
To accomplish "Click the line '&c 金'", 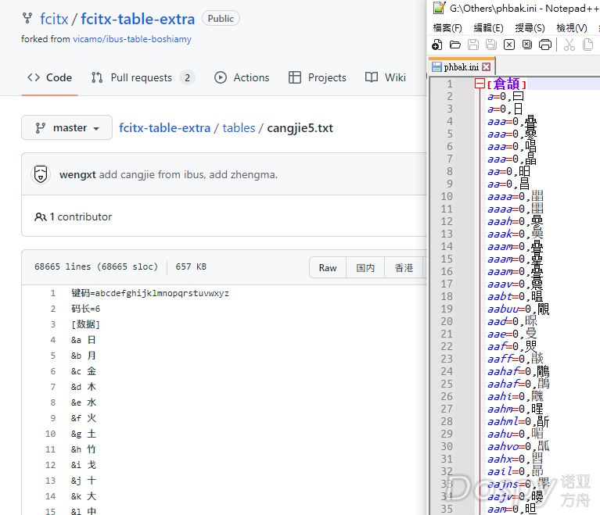I will 84,371.
